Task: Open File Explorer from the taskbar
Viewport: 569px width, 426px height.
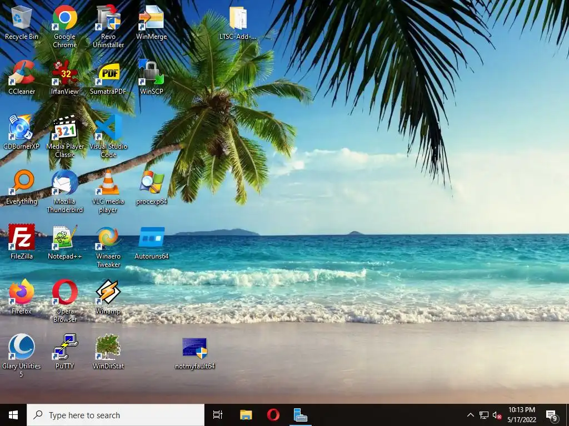Action: (x=246, y=415)
